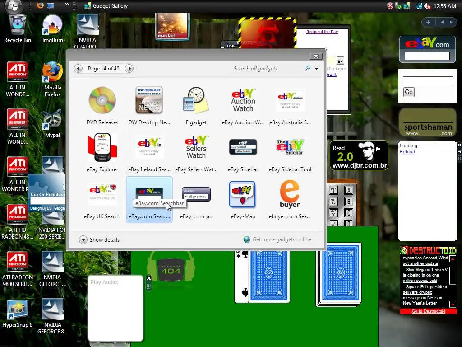Viewport: 462px width, 347px height.
Task: Open the ATI HD RADEON 48 icon
Action: coord(18,221)
